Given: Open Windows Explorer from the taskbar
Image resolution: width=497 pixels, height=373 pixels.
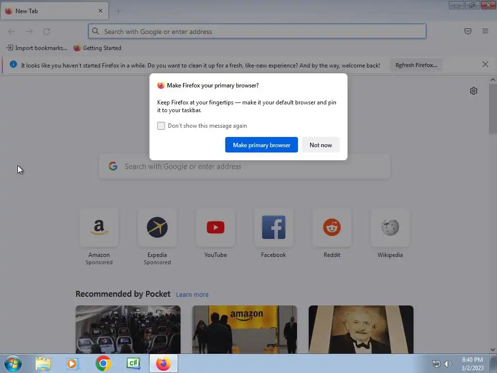Looking at the screenshot, I should pos(43,363).
